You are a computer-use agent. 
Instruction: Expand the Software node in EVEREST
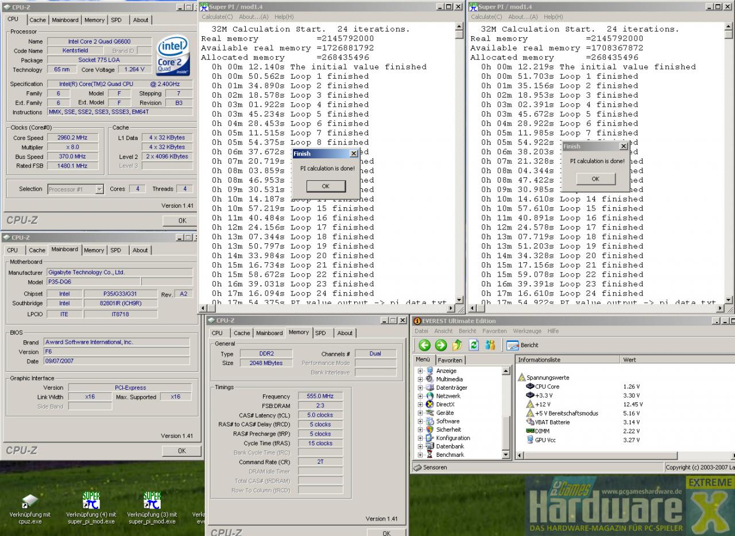420,421
